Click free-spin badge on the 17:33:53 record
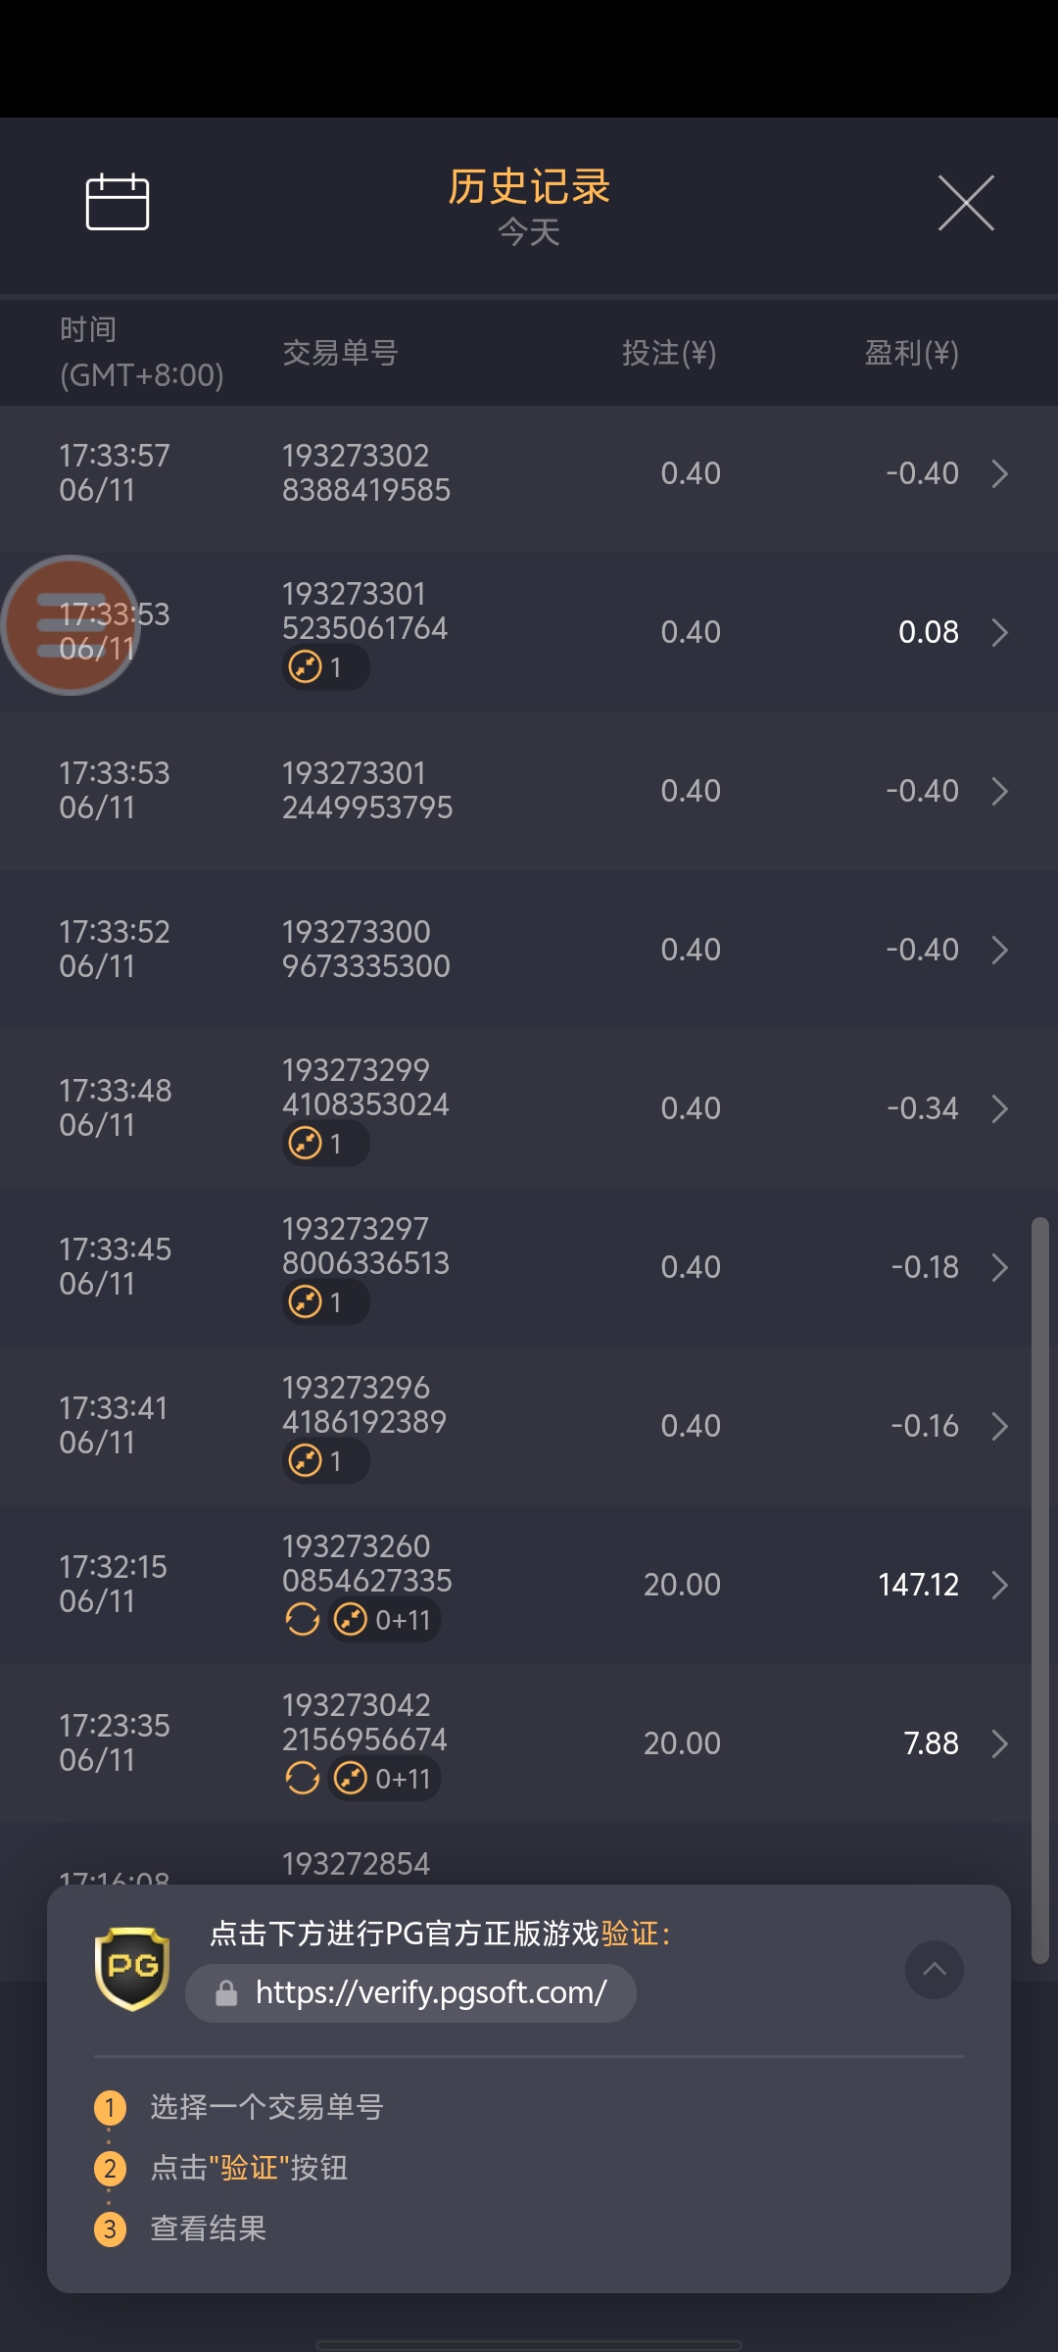 pyautogui.click(x=325, y=667)
